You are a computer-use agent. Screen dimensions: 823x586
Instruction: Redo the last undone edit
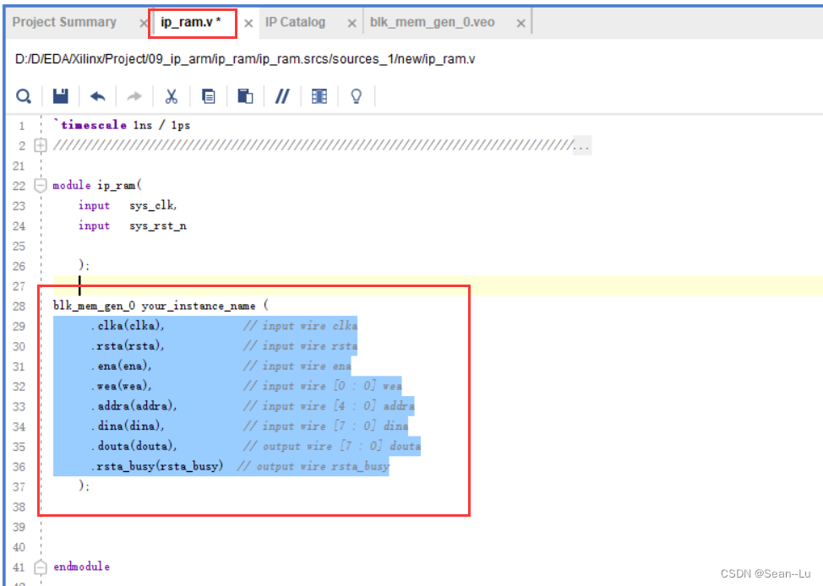coord(134,96)
